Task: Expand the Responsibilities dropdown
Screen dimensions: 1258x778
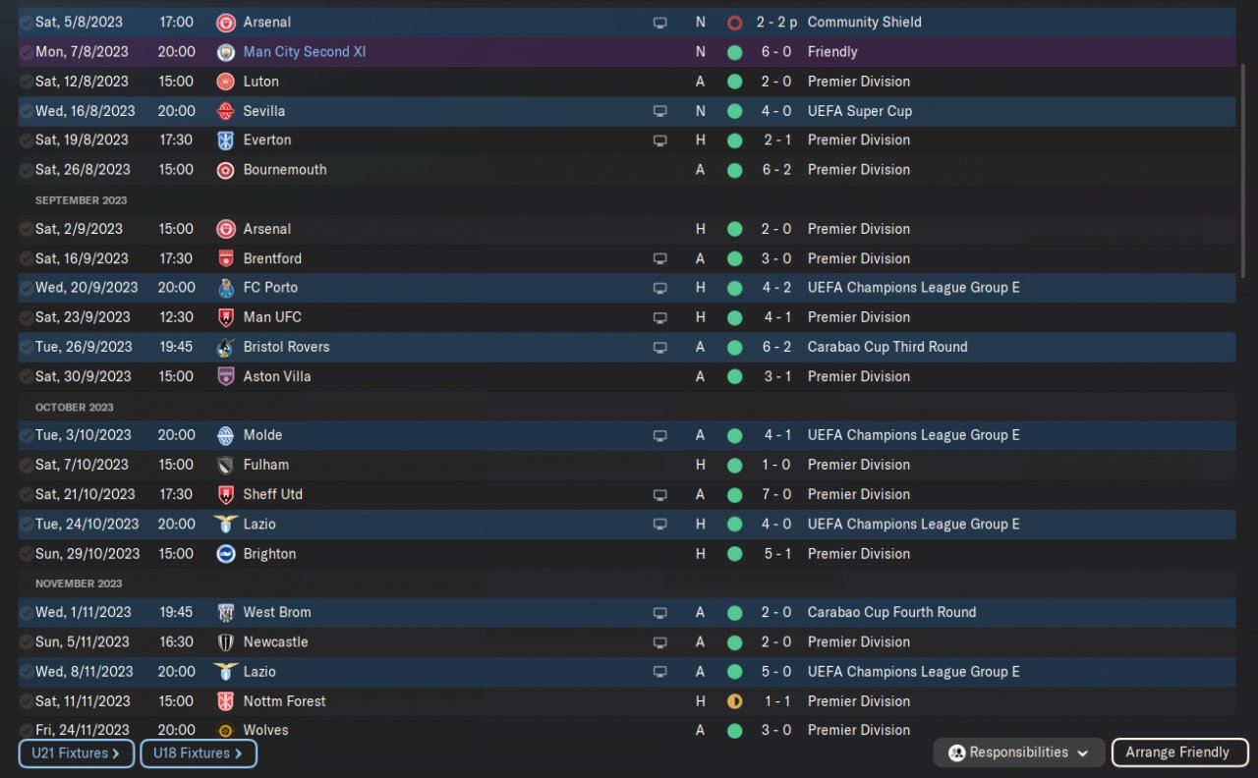Action: pos(1019,752)
